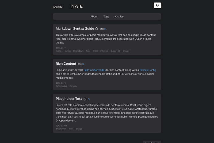The image size is (214, 143).
Task: Open the CV document icon
Action: [72, 6]
